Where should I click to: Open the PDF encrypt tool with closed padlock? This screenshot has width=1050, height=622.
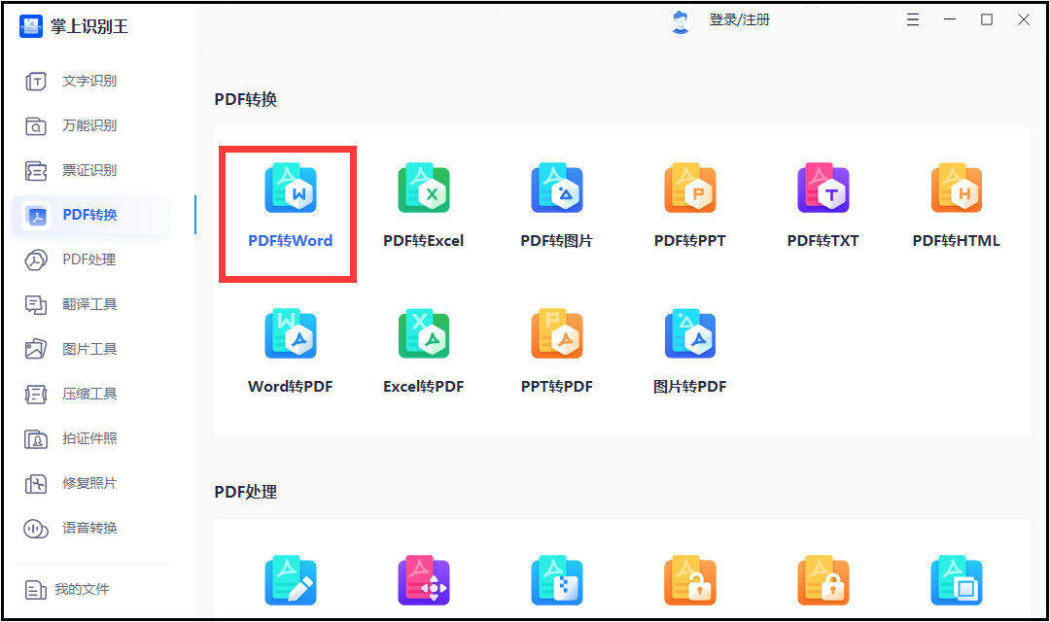(823, 580)
